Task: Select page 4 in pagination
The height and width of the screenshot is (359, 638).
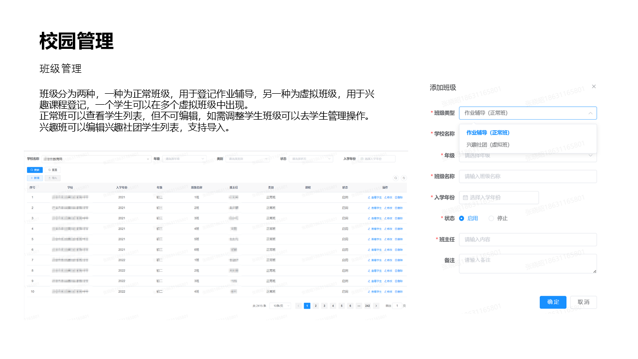Action: 333,306
